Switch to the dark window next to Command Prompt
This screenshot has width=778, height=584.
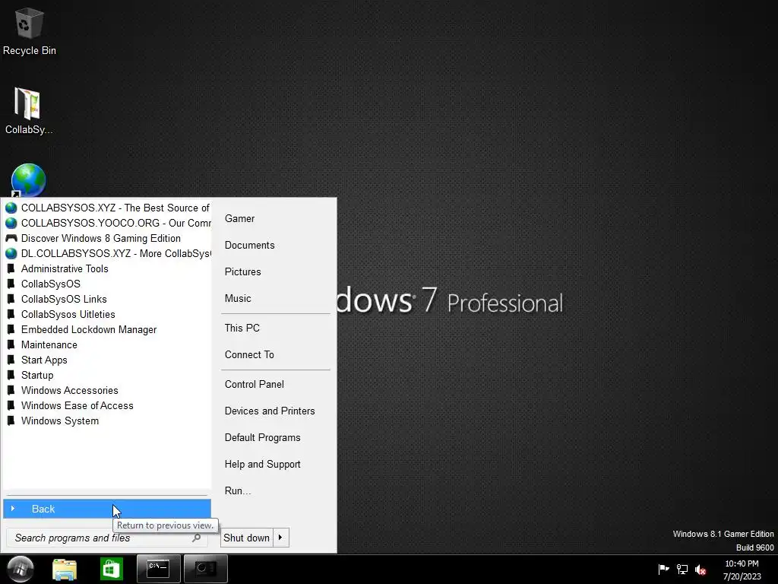[x=205, y=569]
